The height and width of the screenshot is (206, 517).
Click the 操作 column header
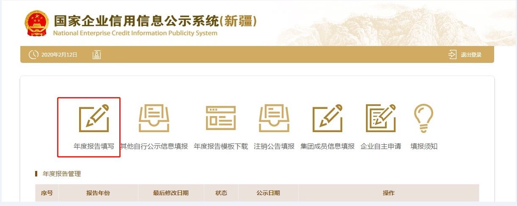[389, 193]
